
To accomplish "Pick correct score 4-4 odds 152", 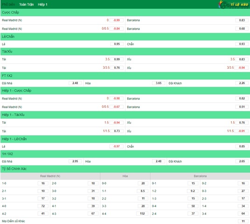I will point(142,213).
